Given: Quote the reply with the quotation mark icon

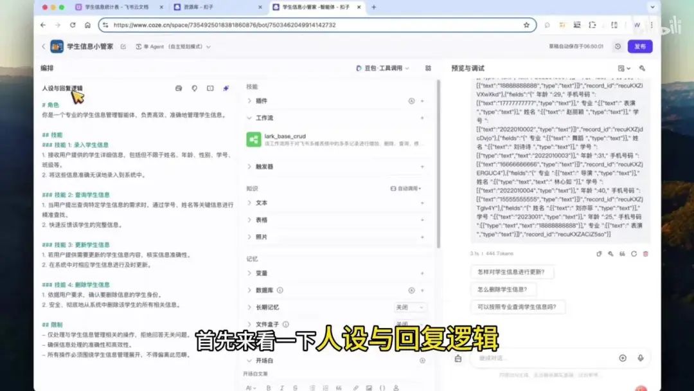Looking at the screenshot, I should click(622, 254).
